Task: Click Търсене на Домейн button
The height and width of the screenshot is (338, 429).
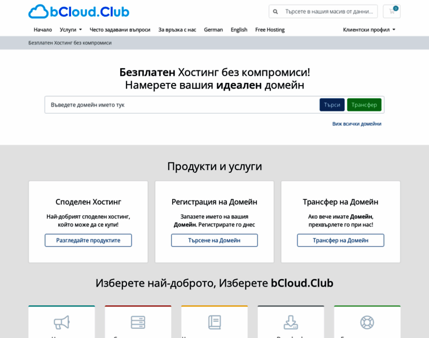Action: (214, 240)
